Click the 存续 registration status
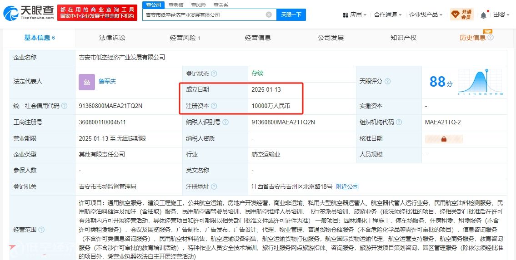516x260 pixels. (257, 73)
